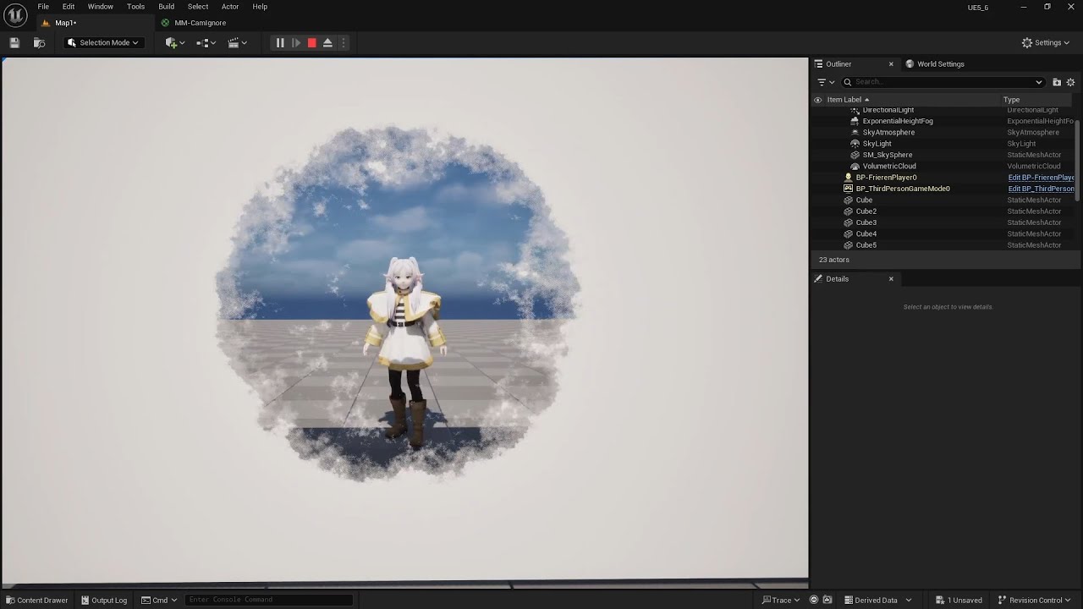Open the Add content (cube plus) menu
Viewport: 1083px width, 609px height.
(175, 42)
